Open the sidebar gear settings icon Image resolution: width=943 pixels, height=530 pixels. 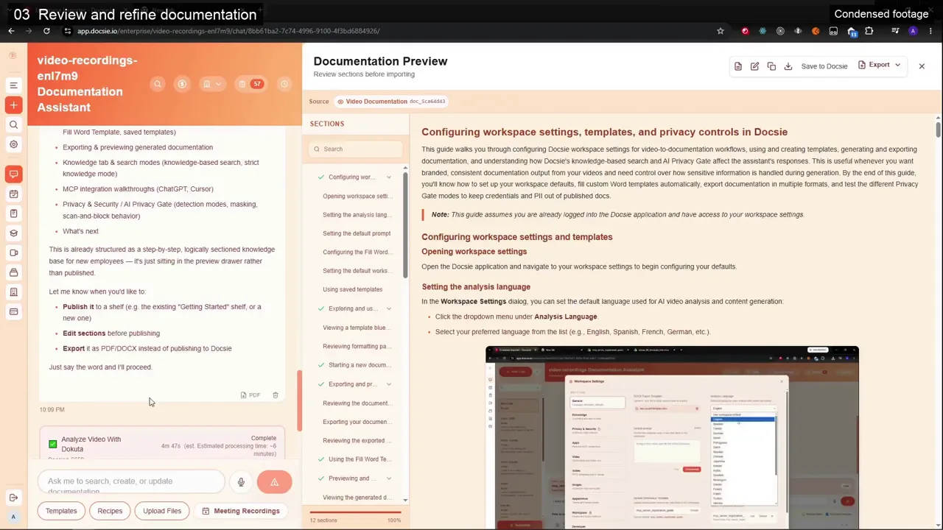[13, 144]
